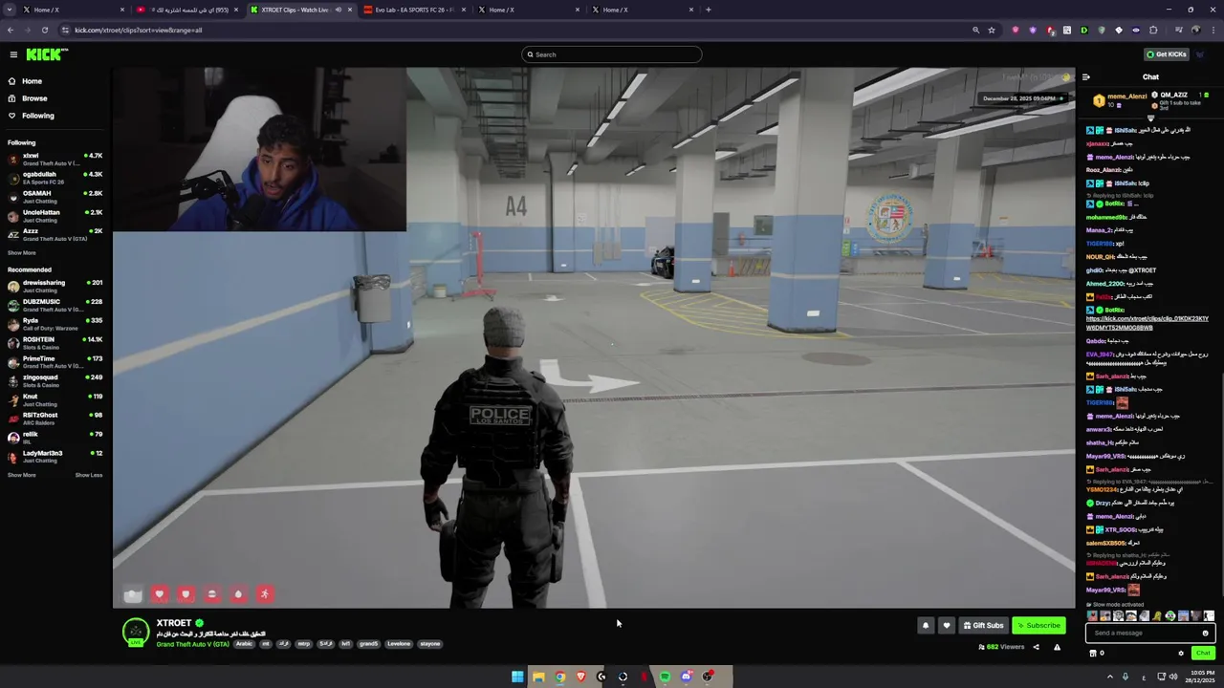Click the notification bell for XTROET

tap(925, 626)
